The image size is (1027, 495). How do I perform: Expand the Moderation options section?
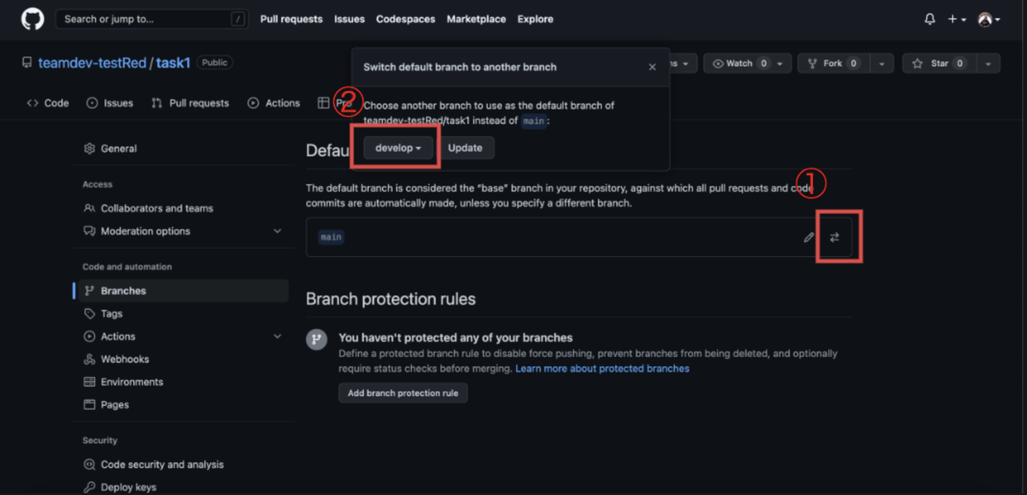[x=277, y=231]
